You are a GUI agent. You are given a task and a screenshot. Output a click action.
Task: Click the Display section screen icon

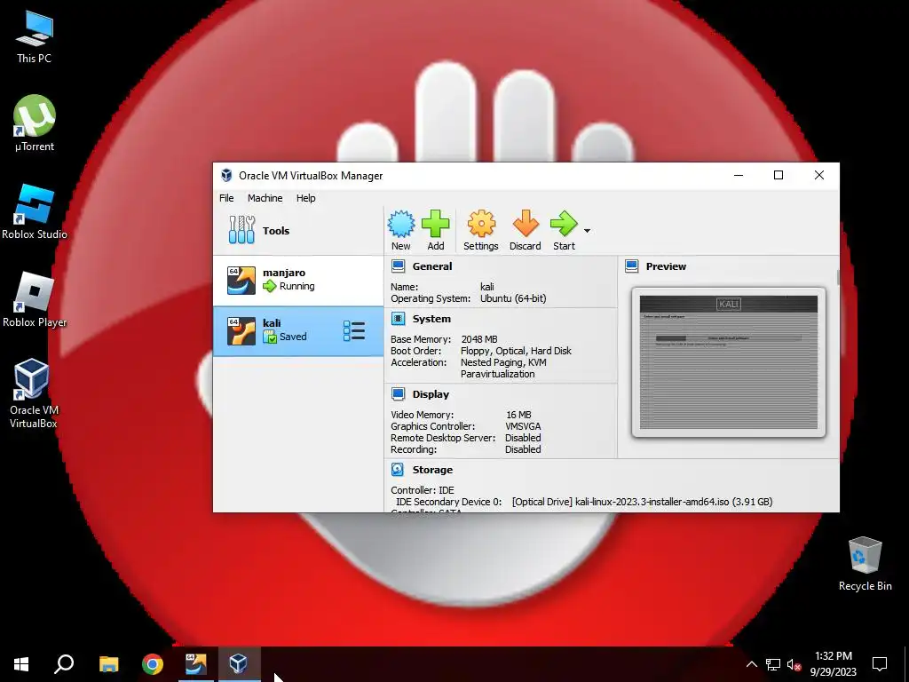pyautogui.click(x=398, y=394)
